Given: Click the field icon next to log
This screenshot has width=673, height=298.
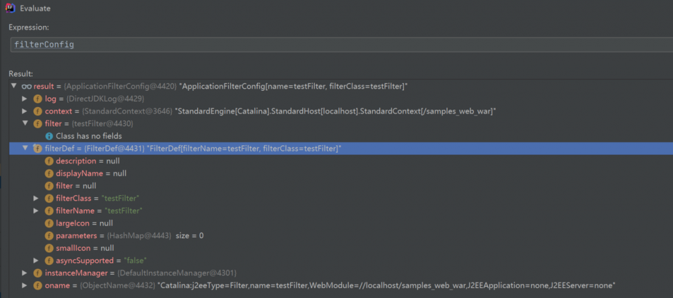Looking at the screenshot, I should point(38,99).
